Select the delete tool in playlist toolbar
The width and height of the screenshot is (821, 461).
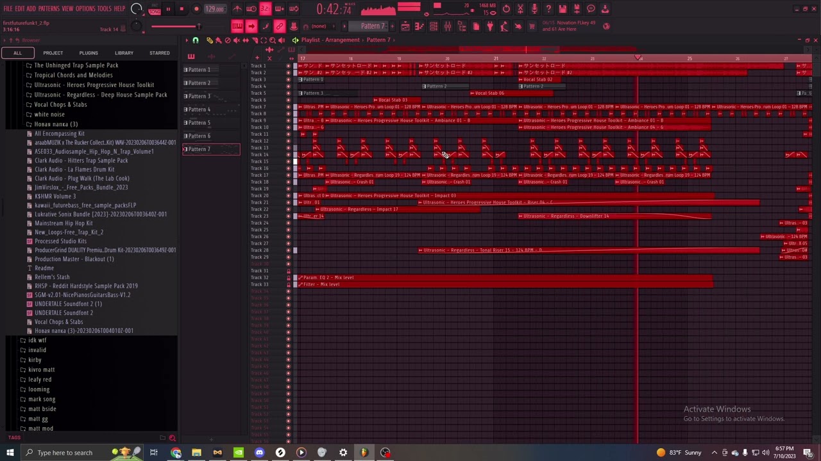click(x=228, y=40)
